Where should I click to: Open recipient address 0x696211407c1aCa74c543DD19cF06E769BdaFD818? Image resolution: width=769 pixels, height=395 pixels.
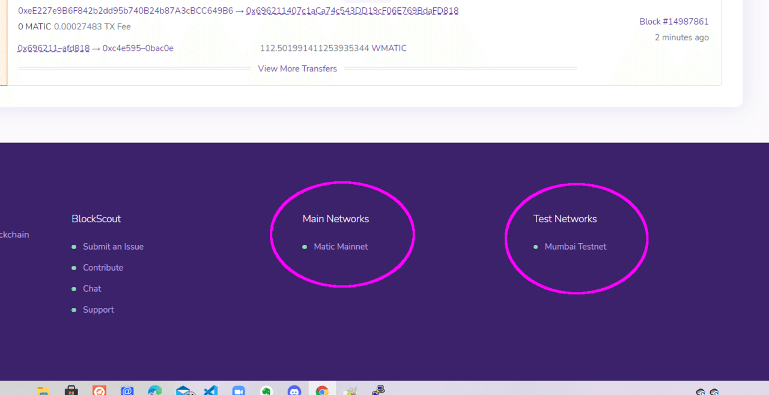click(x=352, y=11)
